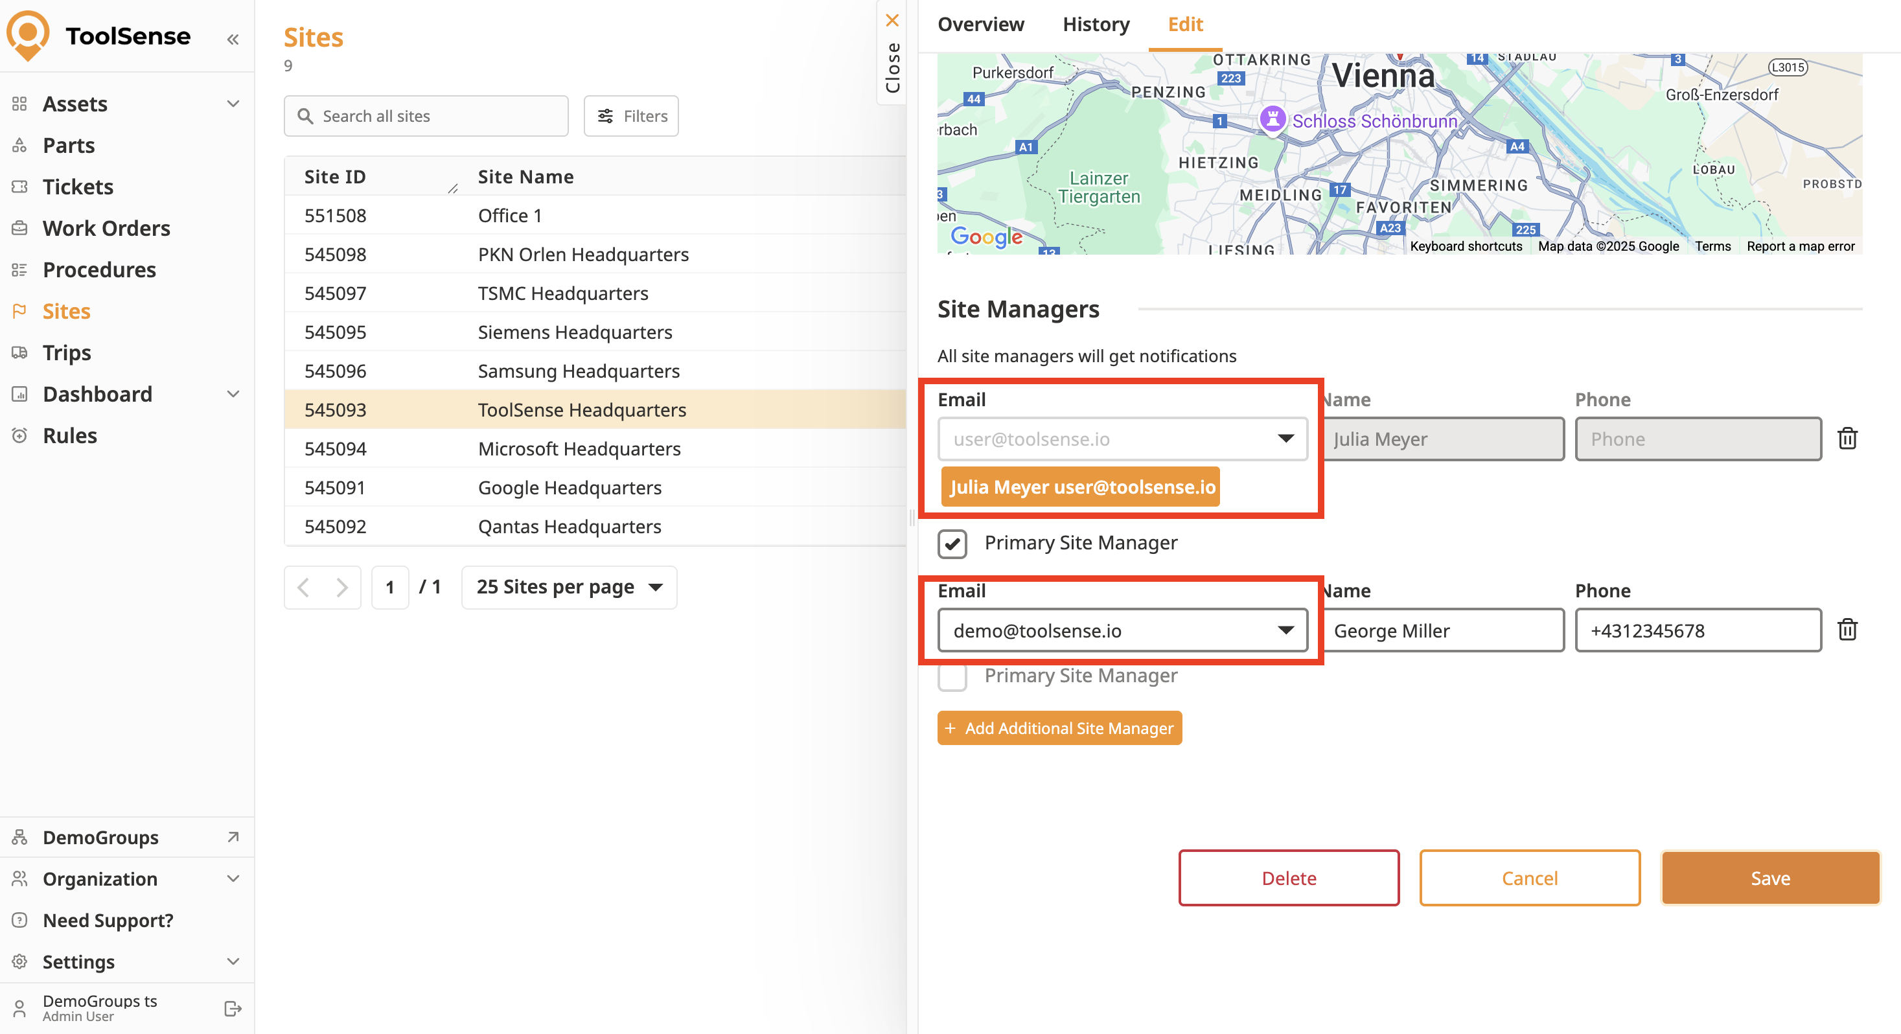Switch to the History tab

(1095, 25)
